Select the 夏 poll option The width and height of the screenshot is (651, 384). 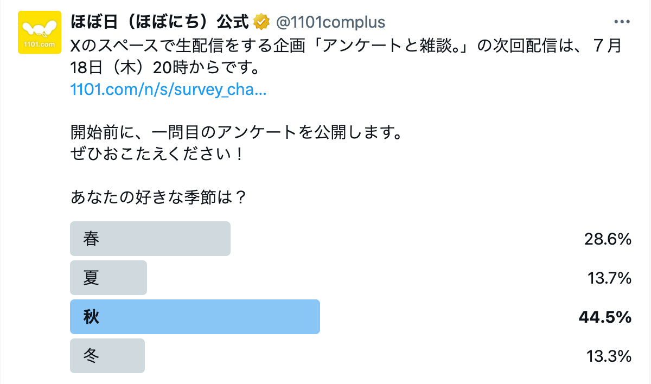tap(108, 278)
